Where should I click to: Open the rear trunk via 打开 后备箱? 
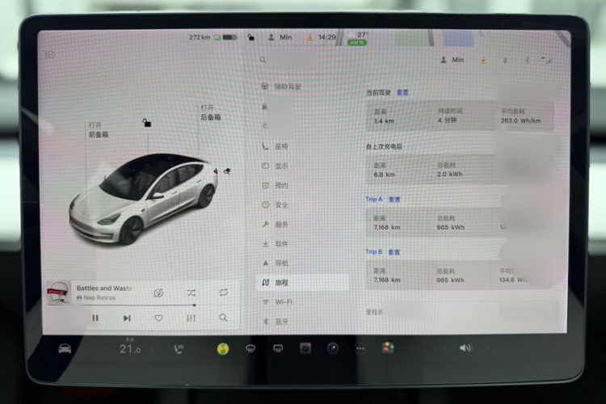coord(211,112)
